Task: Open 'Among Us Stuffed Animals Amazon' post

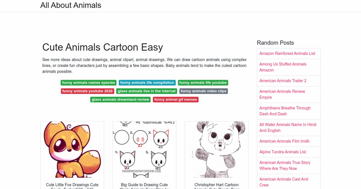Action: pyautogui.click(x=283, y=67)
